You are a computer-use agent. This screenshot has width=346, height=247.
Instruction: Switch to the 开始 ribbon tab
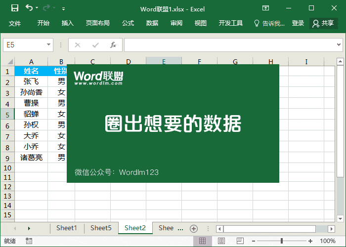point(43,23)
